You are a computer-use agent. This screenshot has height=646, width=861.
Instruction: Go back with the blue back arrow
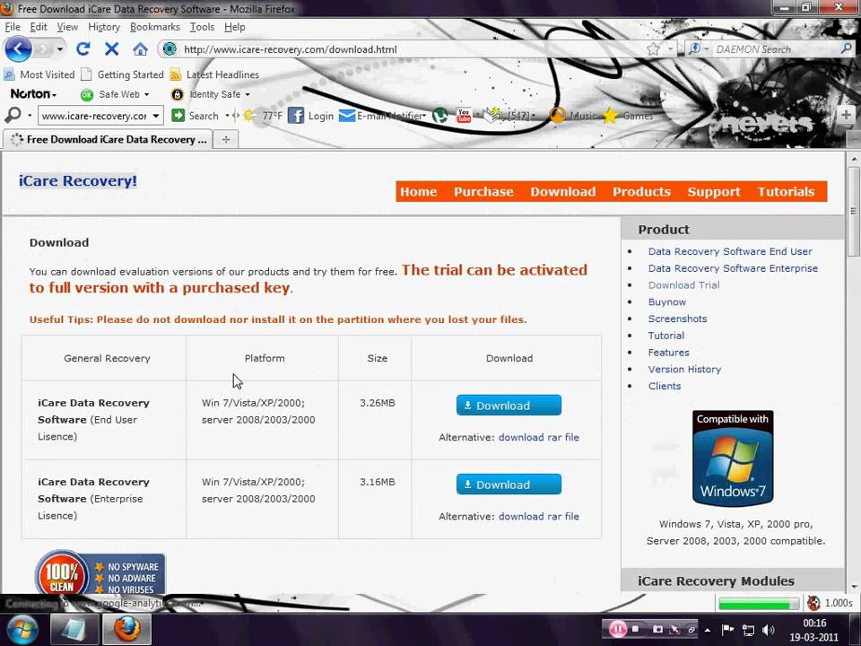18,48
